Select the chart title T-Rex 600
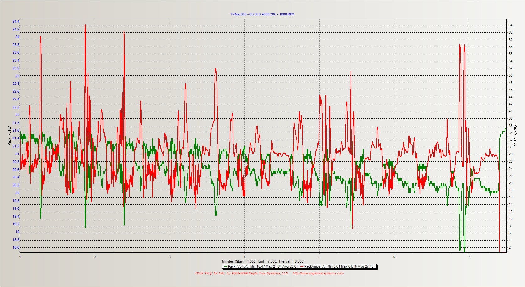 pyautogui.click(x=262, y=14)
